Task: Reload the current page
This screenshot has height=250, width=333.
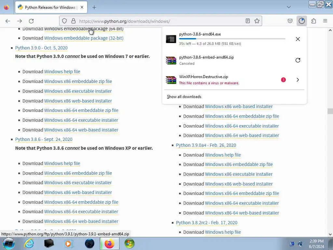Action: (x=31, y=21)
